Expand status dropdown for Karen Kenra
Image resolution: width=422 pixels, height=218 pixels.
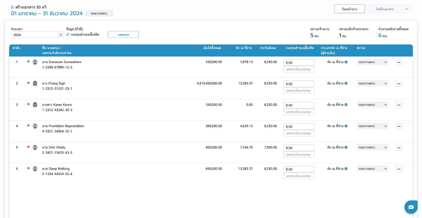click(372, 105)
